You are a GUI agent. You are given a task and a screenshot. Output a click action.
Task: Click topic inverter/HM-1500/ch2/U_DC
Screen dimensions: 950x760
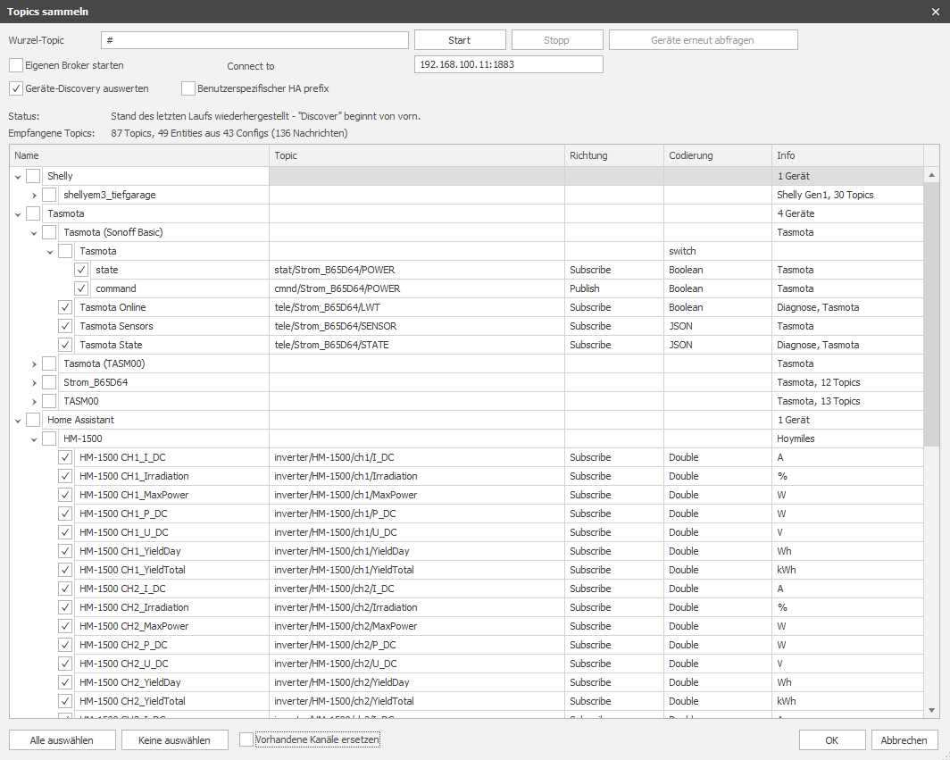point(336,664)
